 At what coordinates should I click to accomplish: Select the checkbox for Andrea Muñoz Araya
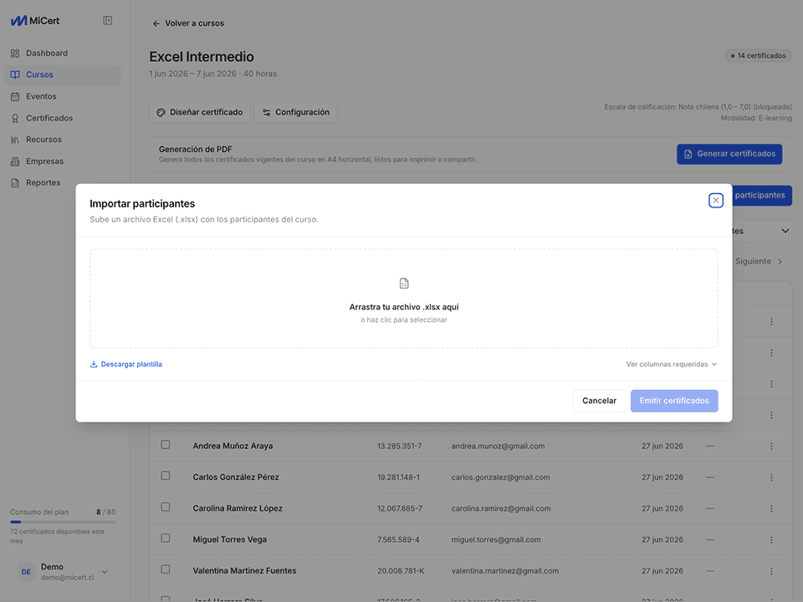pos(166,444)
